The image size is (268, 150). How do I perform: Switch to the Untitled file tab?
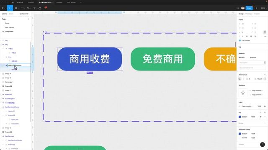pyautogui.click(x=59, y=2)
